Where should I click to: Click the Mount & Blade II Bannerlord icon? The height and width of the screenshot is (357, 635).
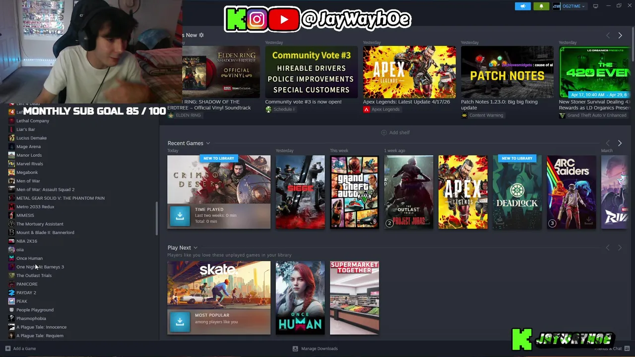(11, 233)
